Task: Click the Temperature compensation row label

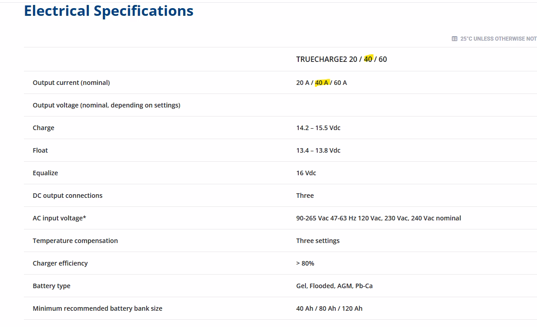Action: click(75, 241)
